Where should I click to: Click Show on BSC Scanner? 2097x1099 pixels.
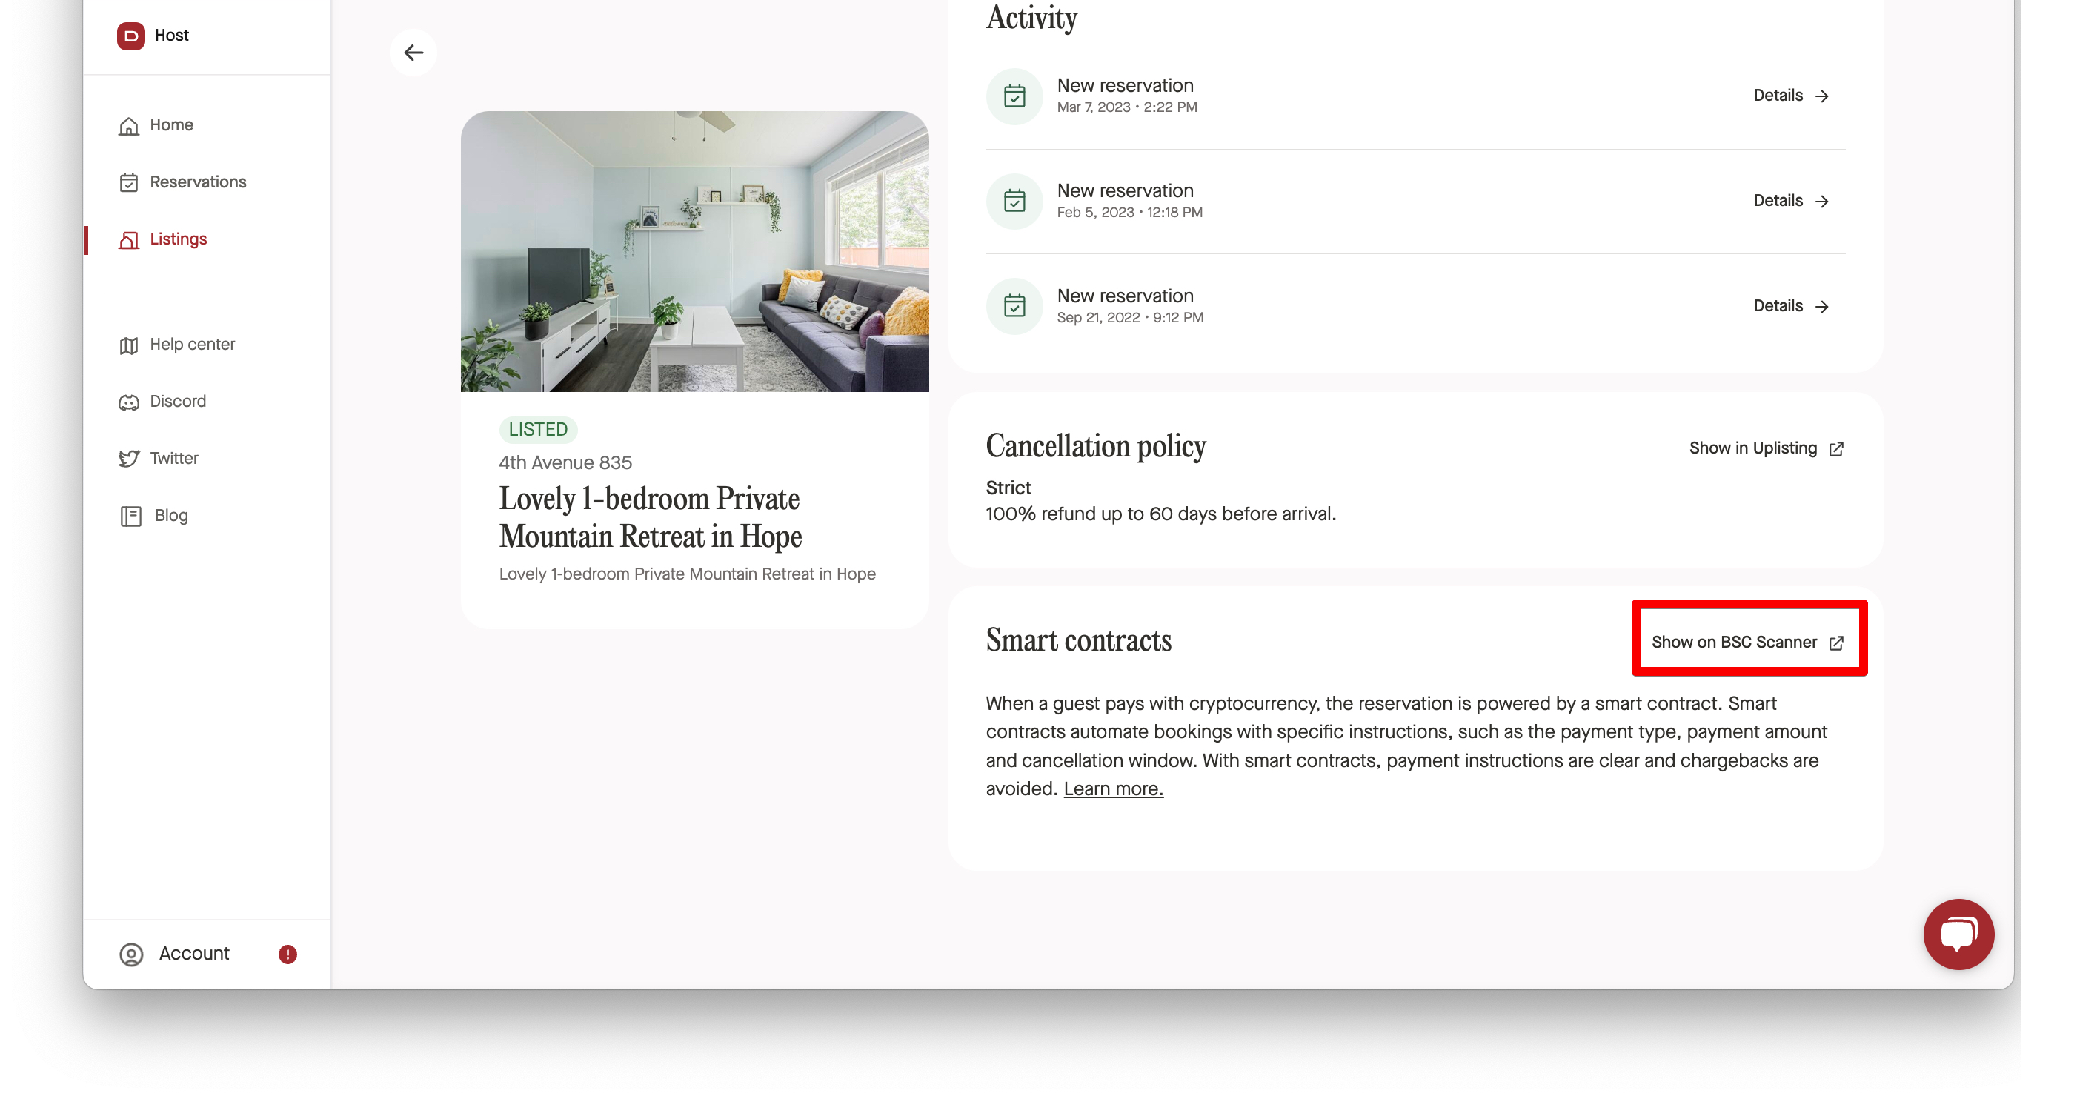click(1748, 643)
